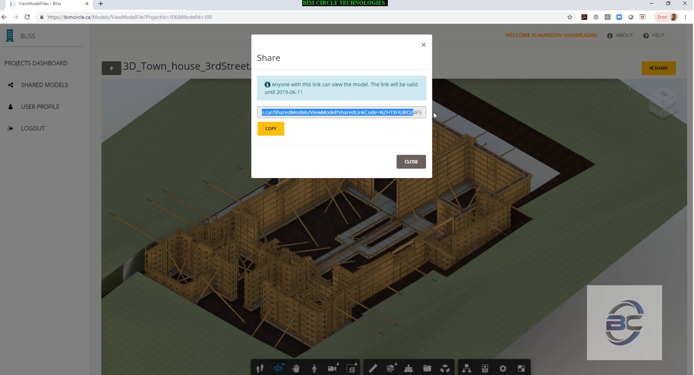Click the HELP link in header

(x=654, y=35)
